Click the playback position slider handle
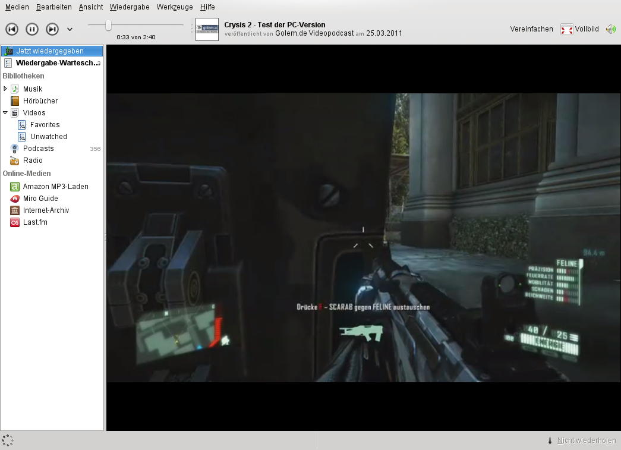The width and height of the screenshot is (621, 450). tap(108, 26)
